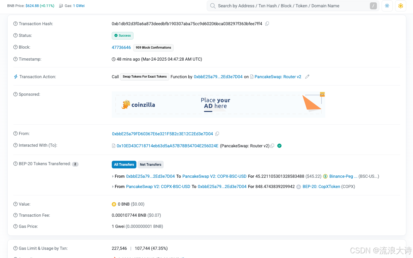Click help icon beside Interacted With (To)
Viewport: 413px width, 258px height.
click(x=16, y=145)
